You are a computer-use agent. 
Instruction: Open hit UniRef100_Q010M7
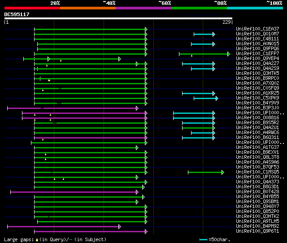click(257, 34)
